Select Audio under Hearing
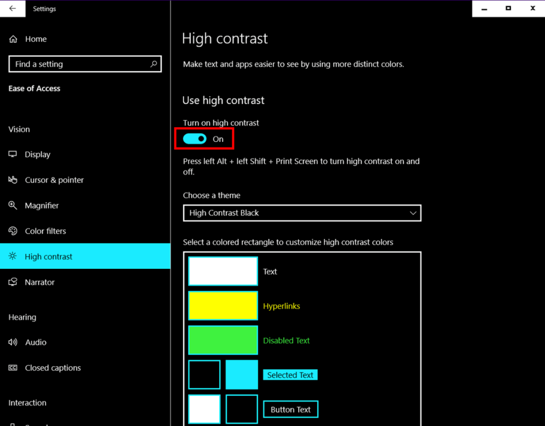This screenshot has width=545, height=426. [35, 342]
